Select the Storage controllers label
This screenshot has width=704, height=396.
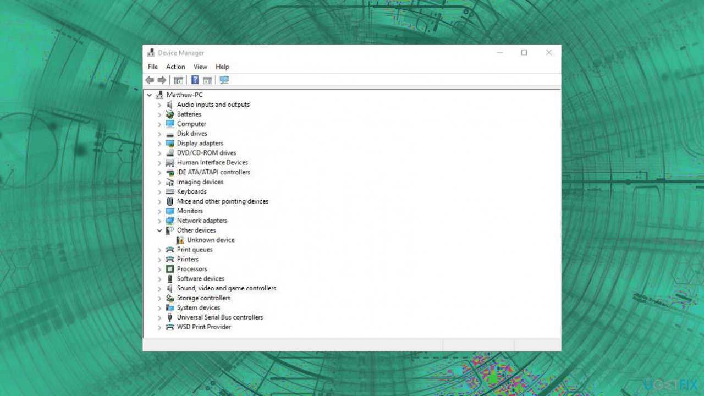point(204,298)
